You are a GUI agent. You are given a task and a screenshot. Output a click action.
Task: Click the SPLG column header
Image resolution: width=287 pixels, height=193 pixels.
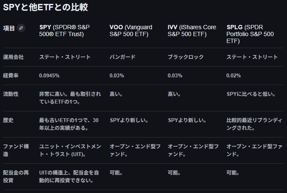pyautogui.click(x=250, y=34)
